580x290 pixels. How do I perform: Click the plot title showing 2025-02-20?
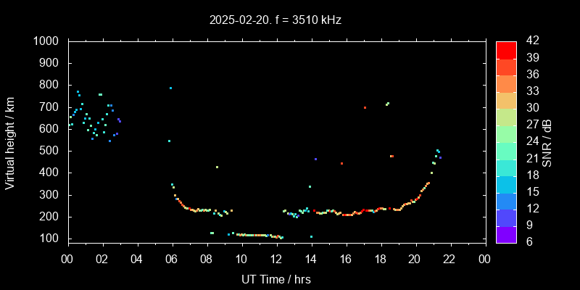click(x=275, y=20)
